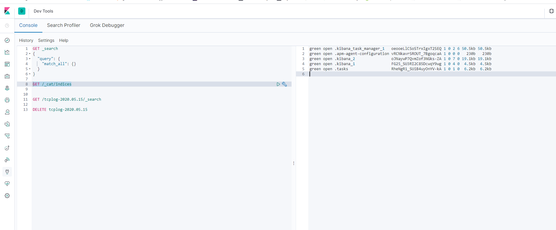Click the .apm-agent-configuration index output
The width and height of the screenshot is (556, 230).
click(362, 54)
